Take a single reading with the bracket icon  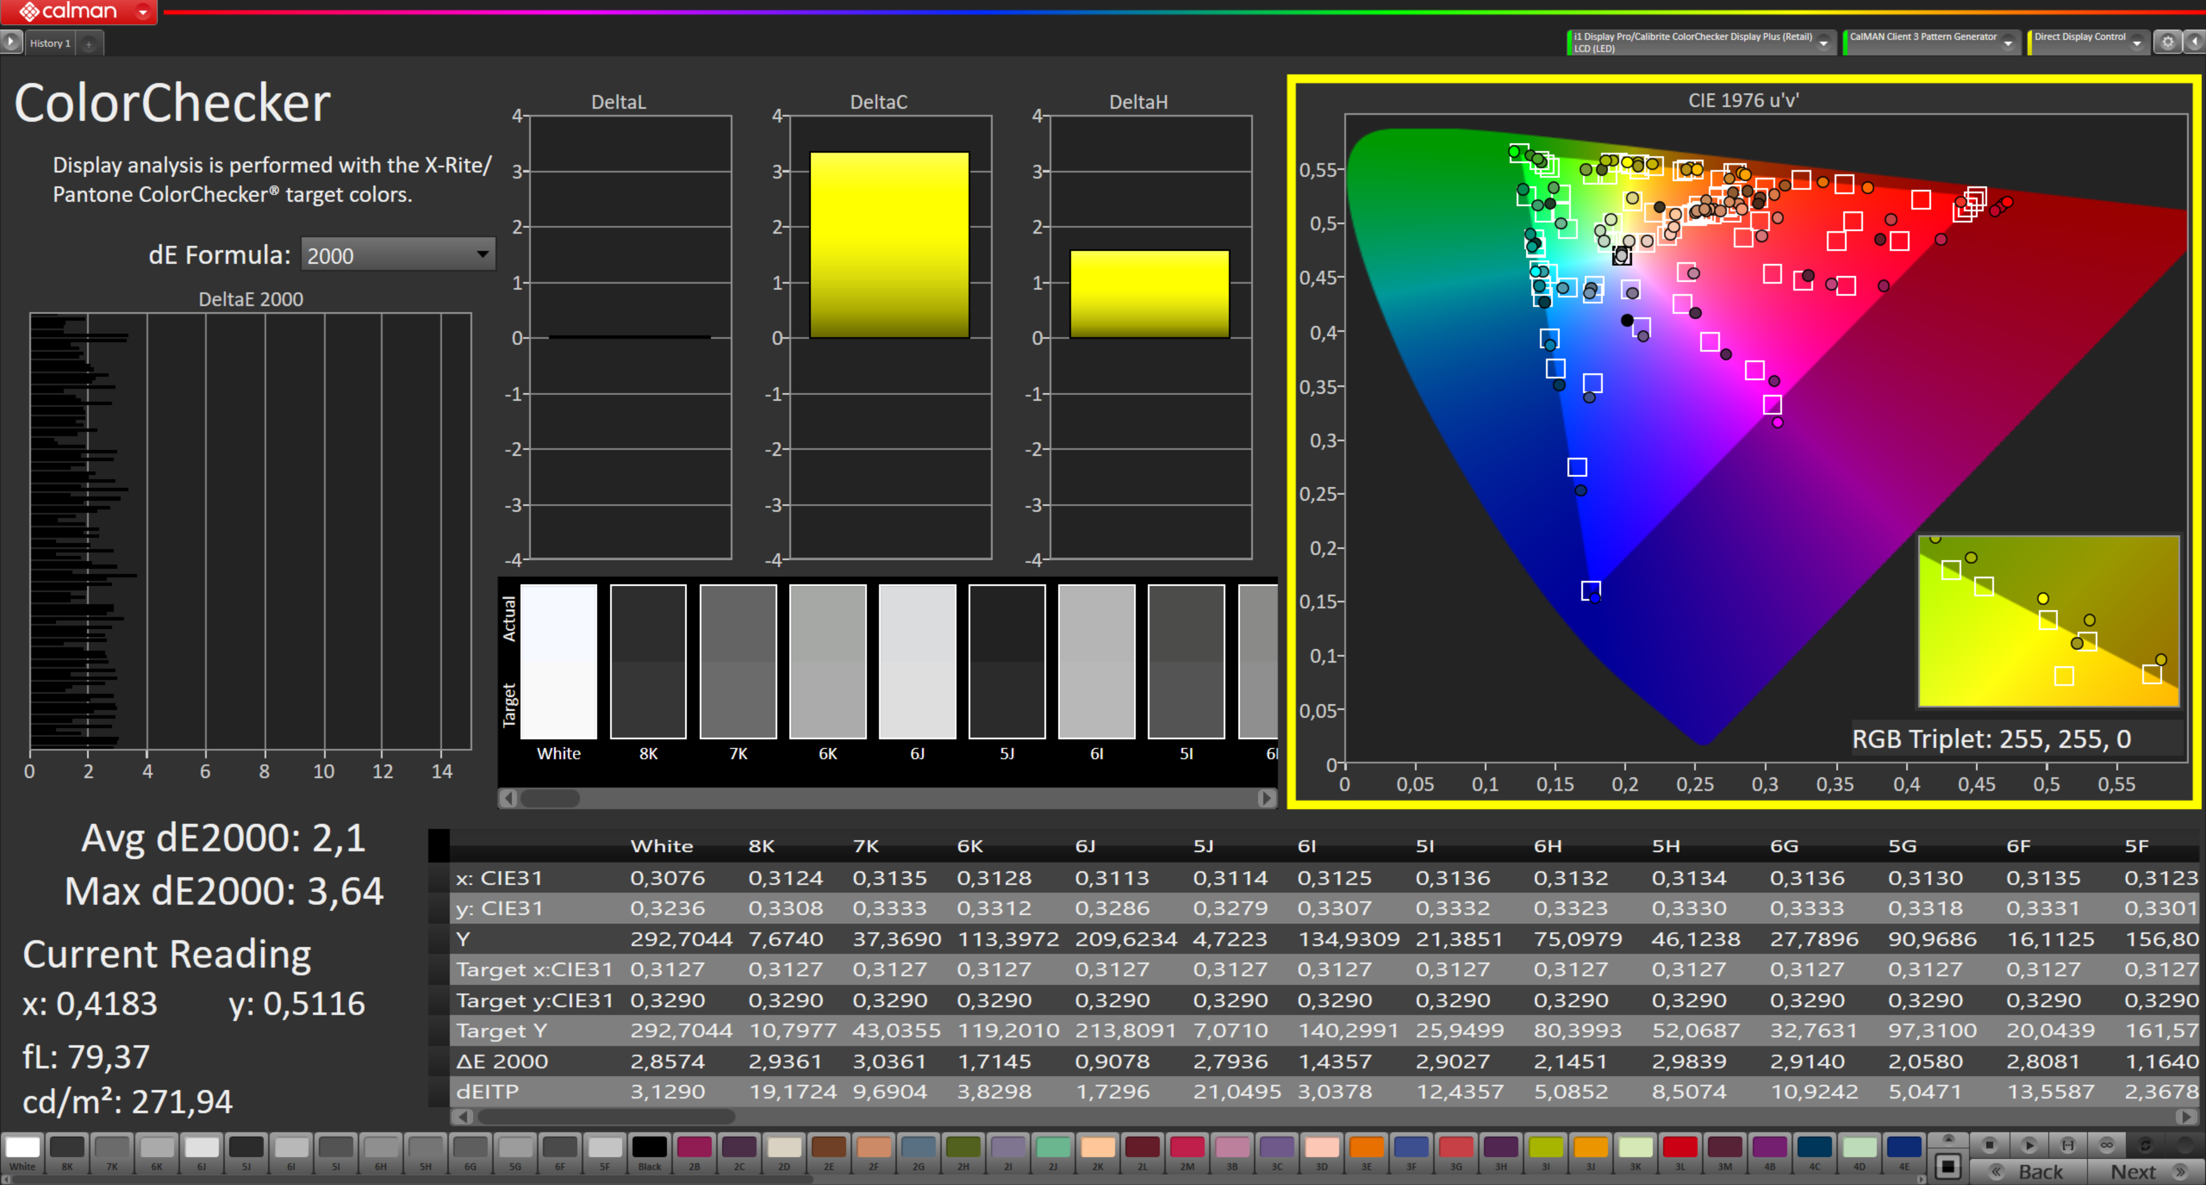[x=2069, y=1145]
